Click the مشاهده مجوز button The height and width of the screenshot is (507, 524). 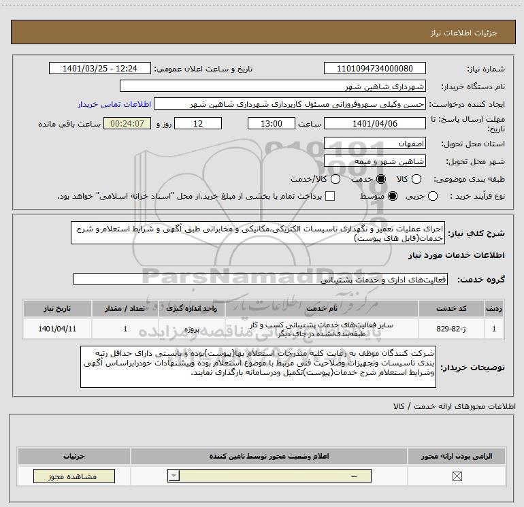74,476
